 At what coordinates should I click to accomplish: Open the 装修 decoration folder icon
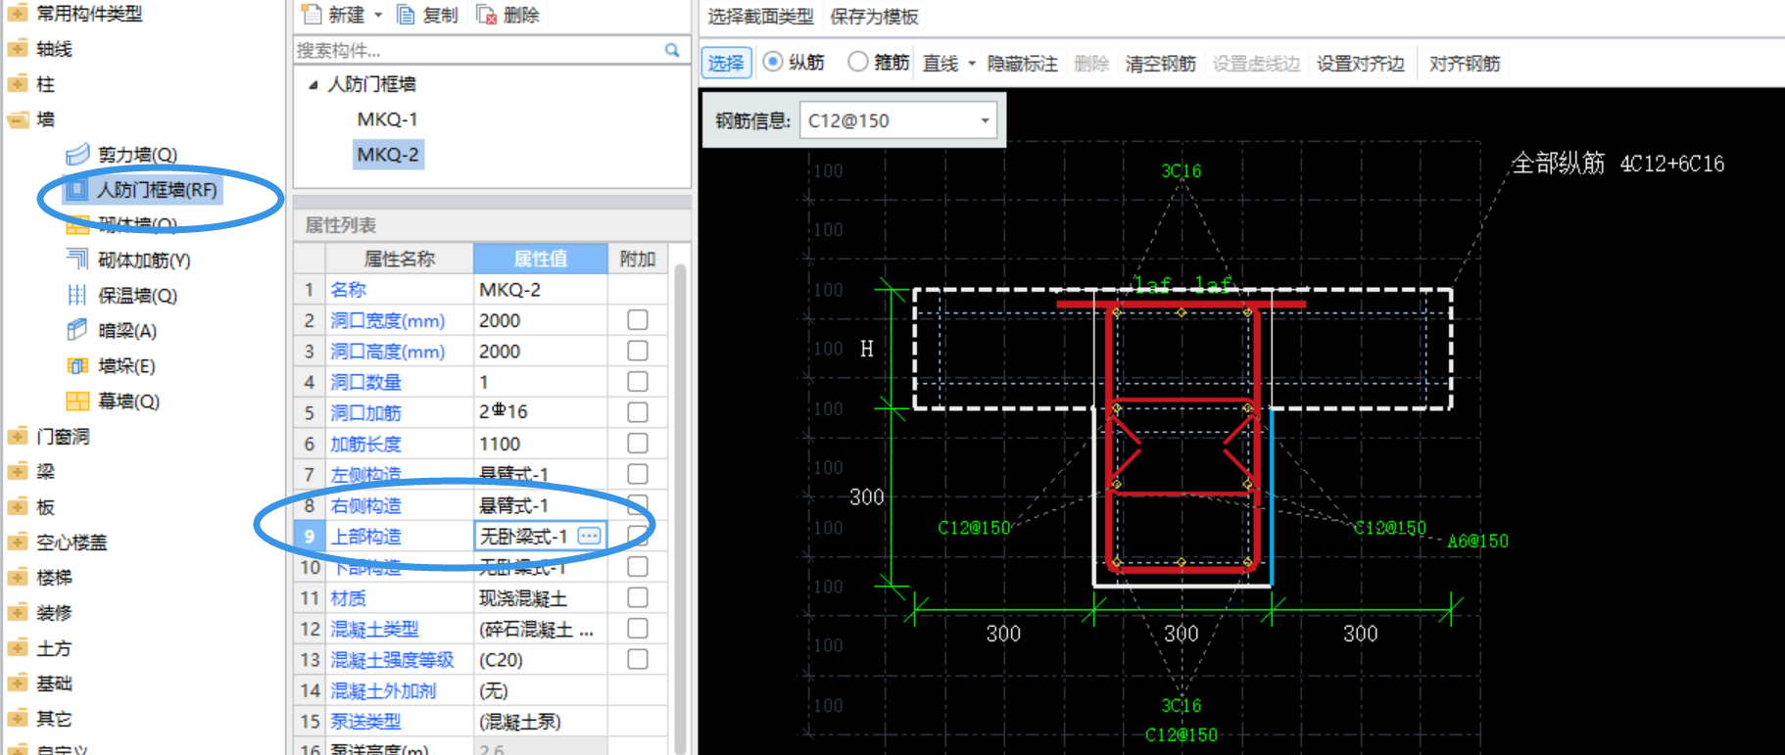(18, 613)
